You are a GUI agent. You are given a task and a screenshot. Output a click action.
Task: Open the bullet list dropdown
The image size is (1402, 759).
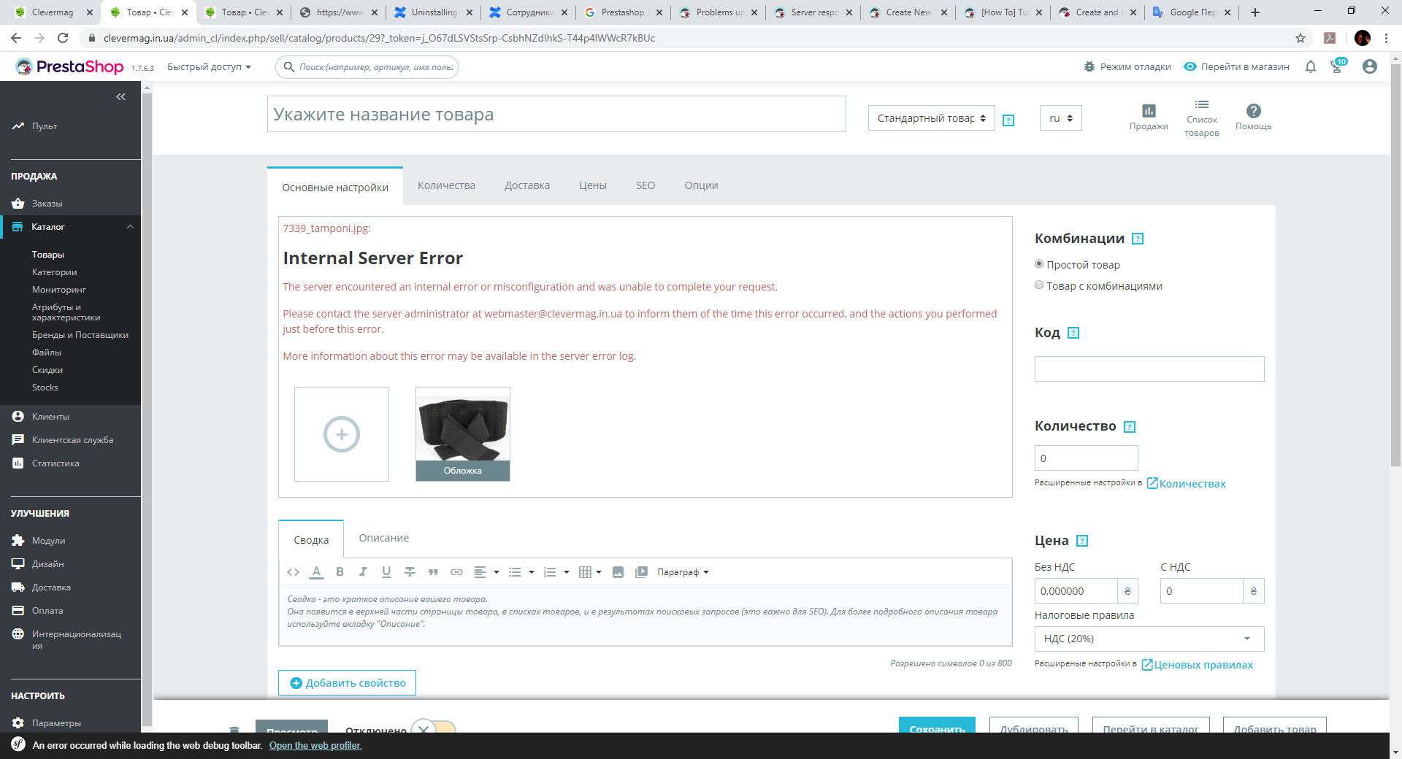tap(521, 572)
